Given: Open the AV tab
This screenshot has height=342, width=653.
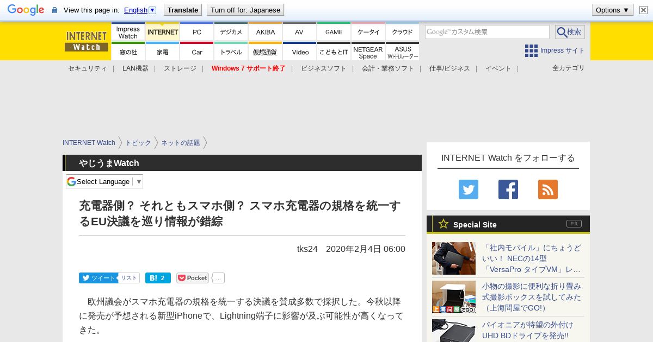Looking at the screenshot, I should 299,32.
